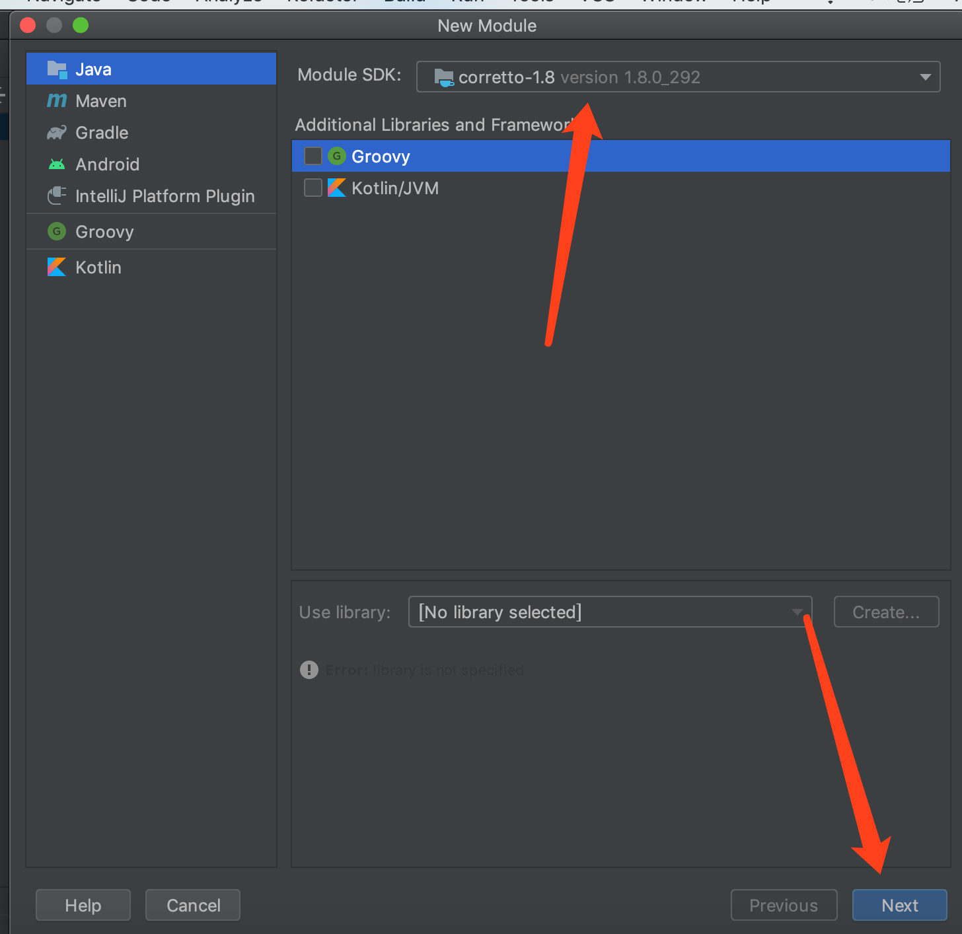
Task: Tick the Kotlin/JVM checkbox
Action: click(313, 188)
